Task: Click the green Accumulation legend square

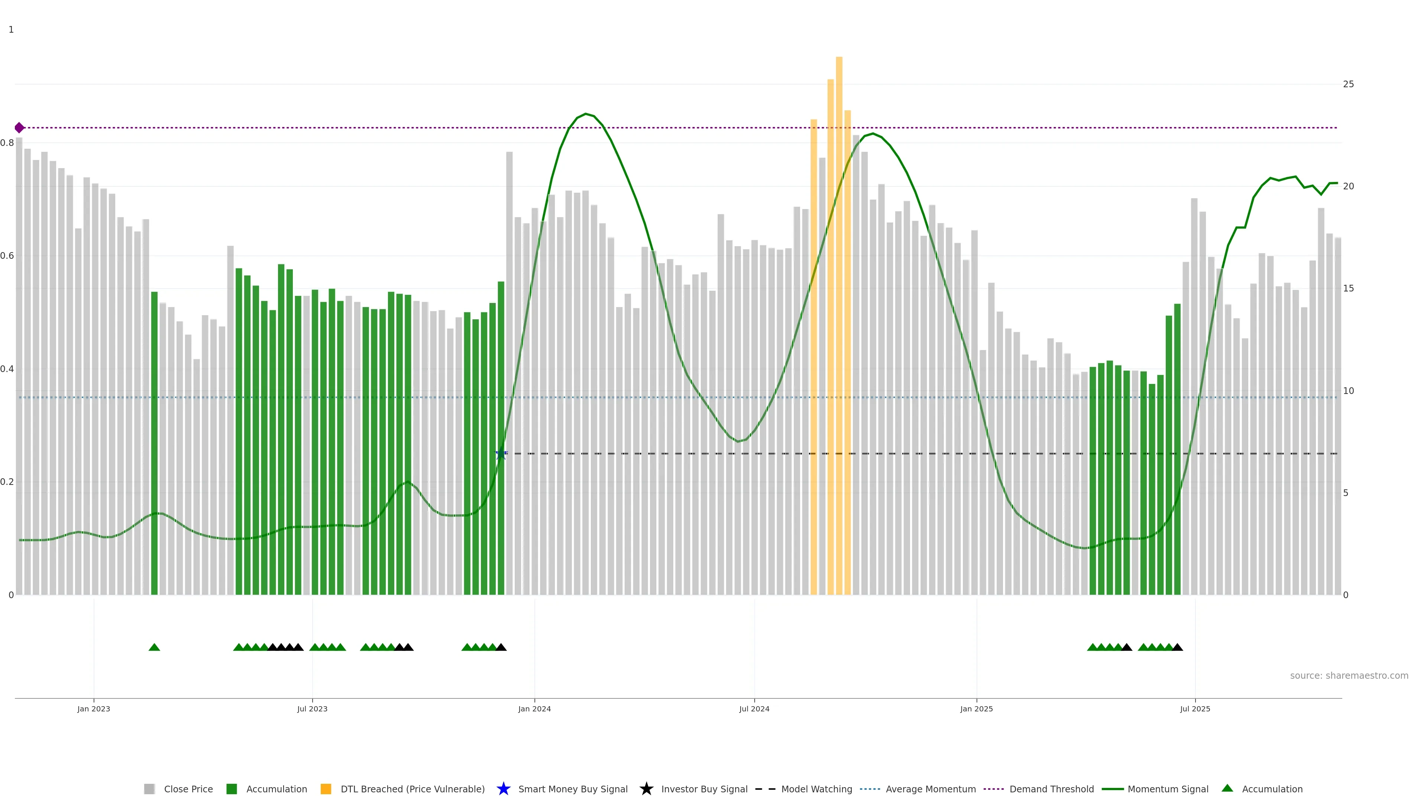Action: pyautogui.click(x=232, y=789)
